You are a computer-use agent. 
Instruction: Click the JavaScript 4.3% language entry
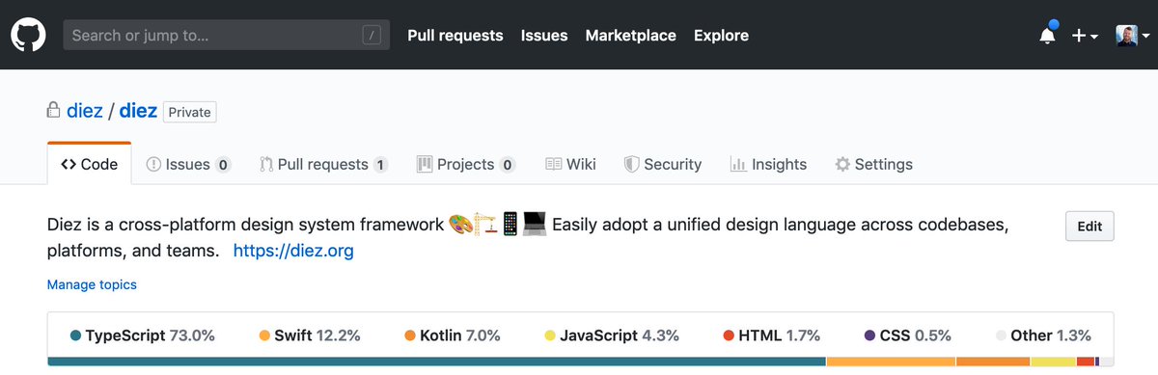click(x=612, y=335)
